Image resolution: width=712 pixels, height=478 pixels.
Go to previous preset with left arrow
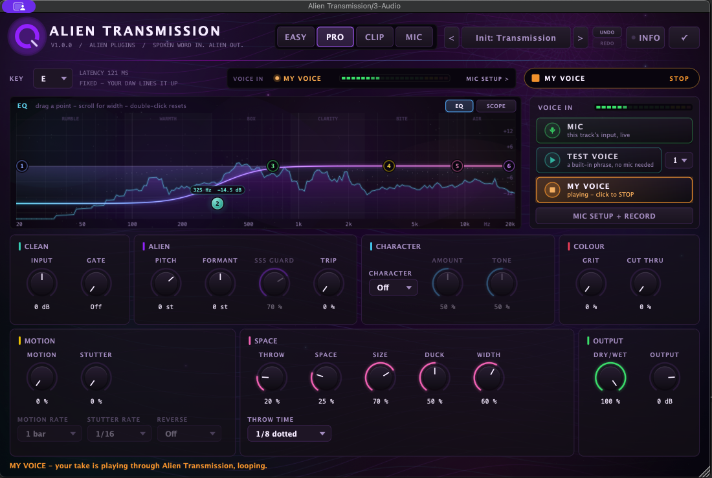(x=451, y=38)
